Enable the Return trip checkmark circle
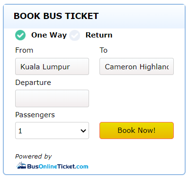 click(74, 35)
